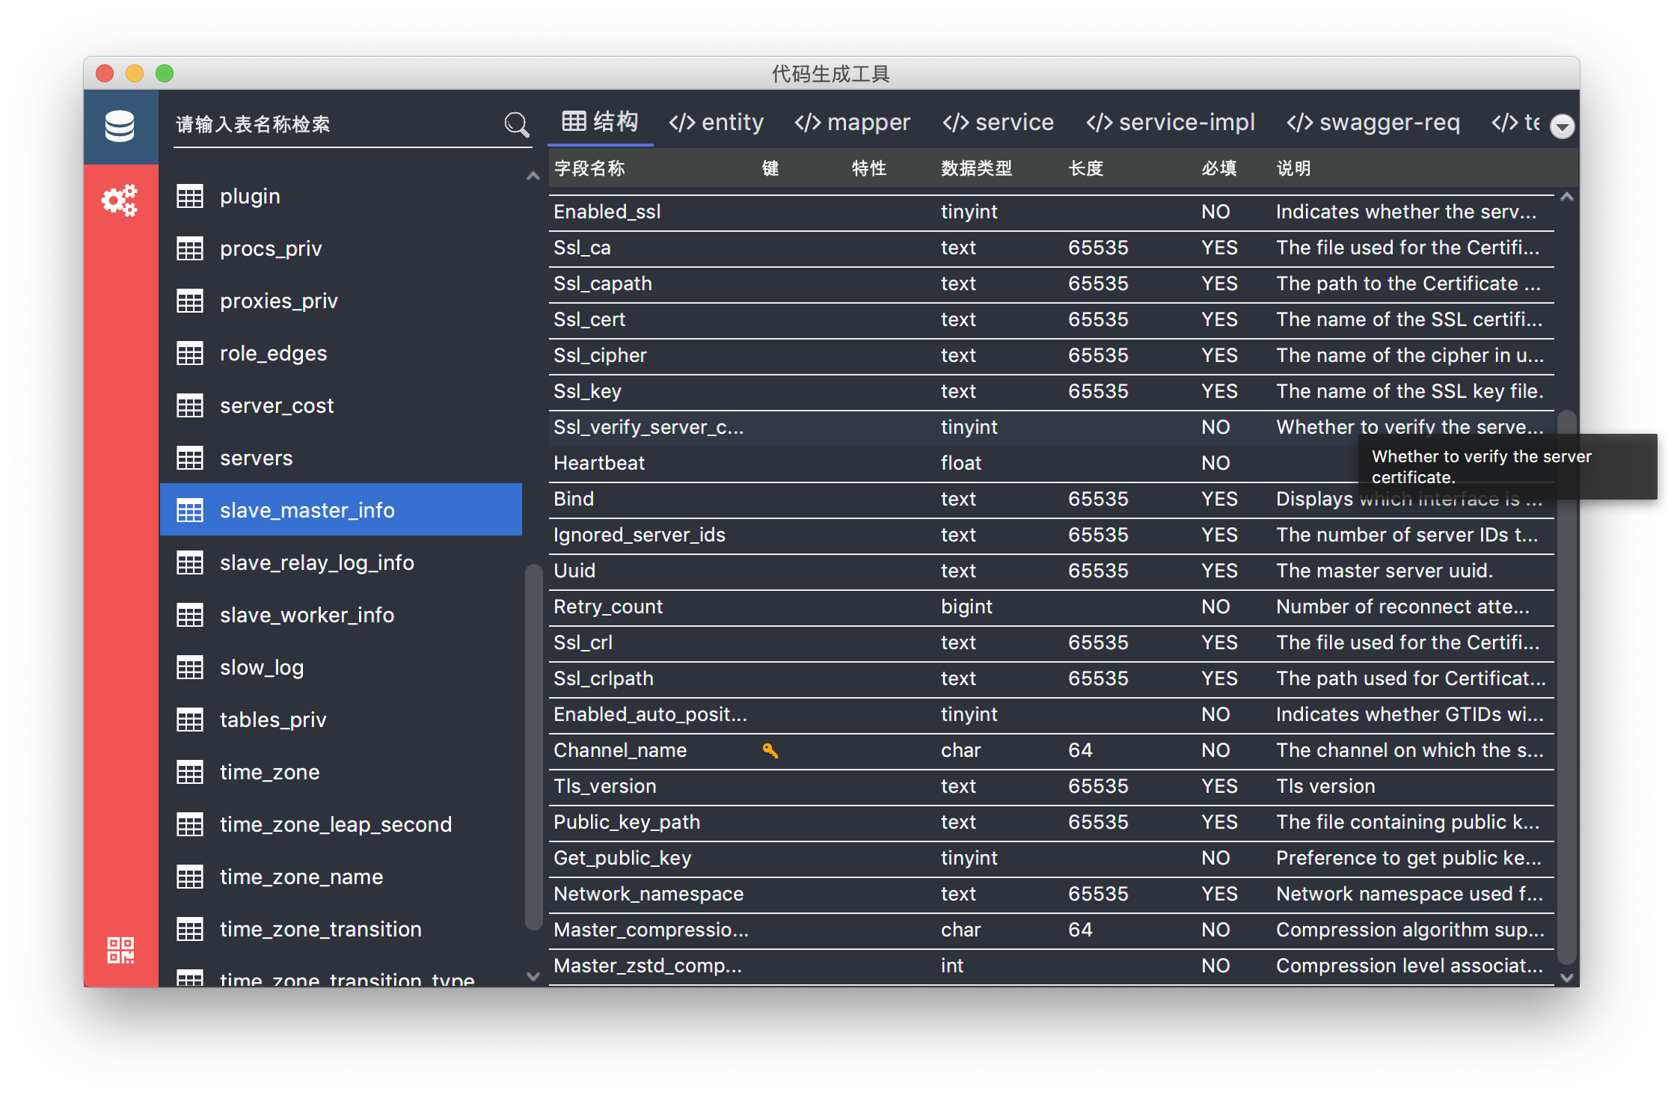The width and height of the screenshot is (1671, 1098).
Task: Switch to the swagger-req tab
Action: pos(1373,123)
